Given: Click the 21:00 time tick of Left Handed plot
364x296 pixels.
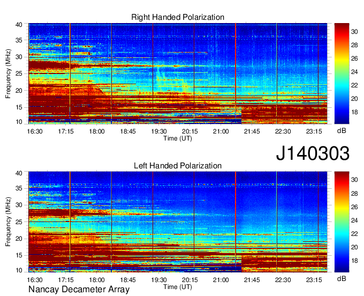Looking at the screenshot, I should [x=221, y=280].
